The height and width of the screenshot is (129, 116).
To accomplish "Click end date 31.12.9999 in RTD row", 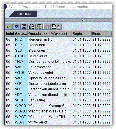I will click(x=101, y=40).
